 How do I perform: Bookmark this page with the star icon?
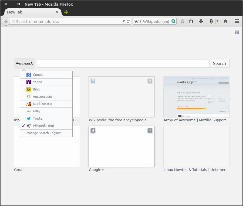click(183, 21)
